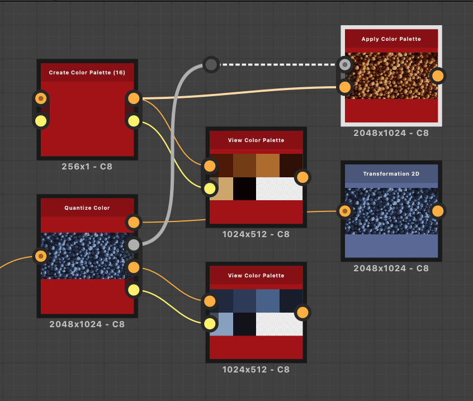
Task: Select the Create Color Palette (16) node
Action: pyautogui.click(x=87, y=112)
